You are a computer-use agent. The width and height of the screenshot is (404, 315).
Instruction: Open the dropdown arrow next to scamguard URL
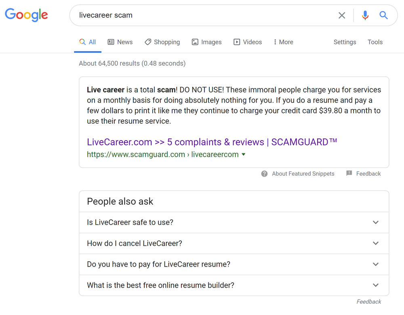tap(244, 155)
